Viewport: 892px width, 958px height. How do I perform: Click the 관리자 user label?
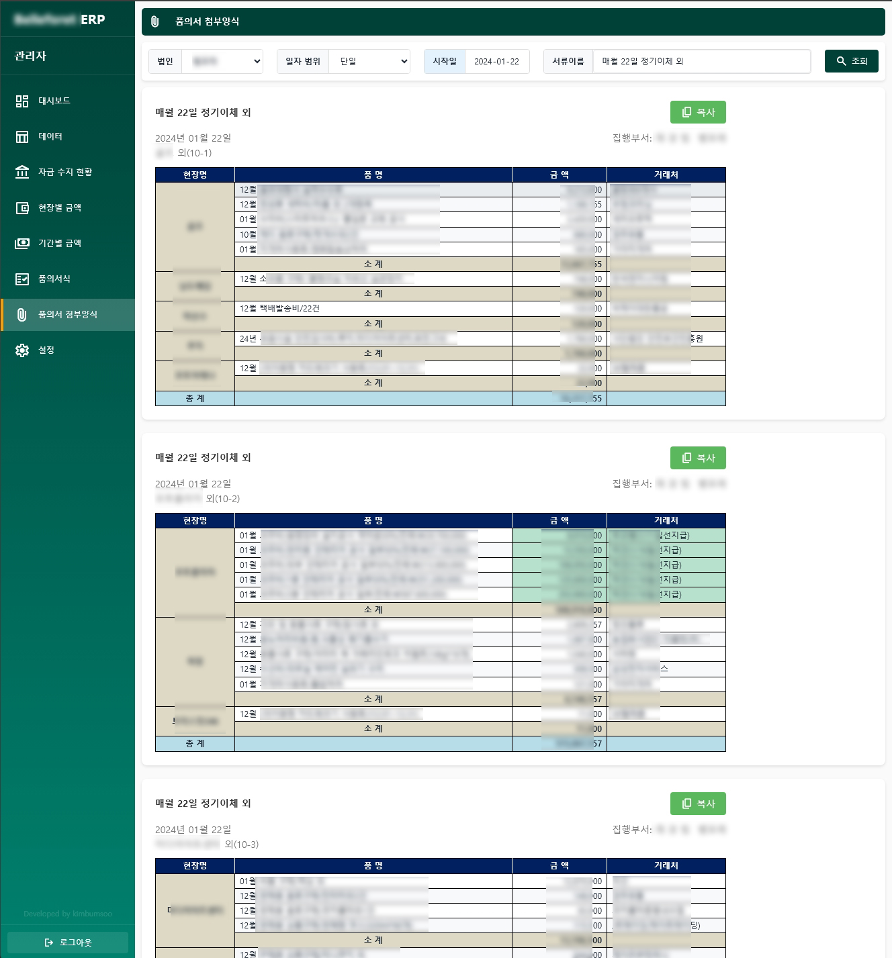point(30,56)
